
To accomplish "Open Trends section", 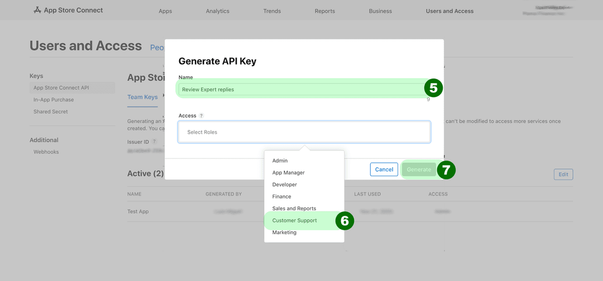I will 272,11.
